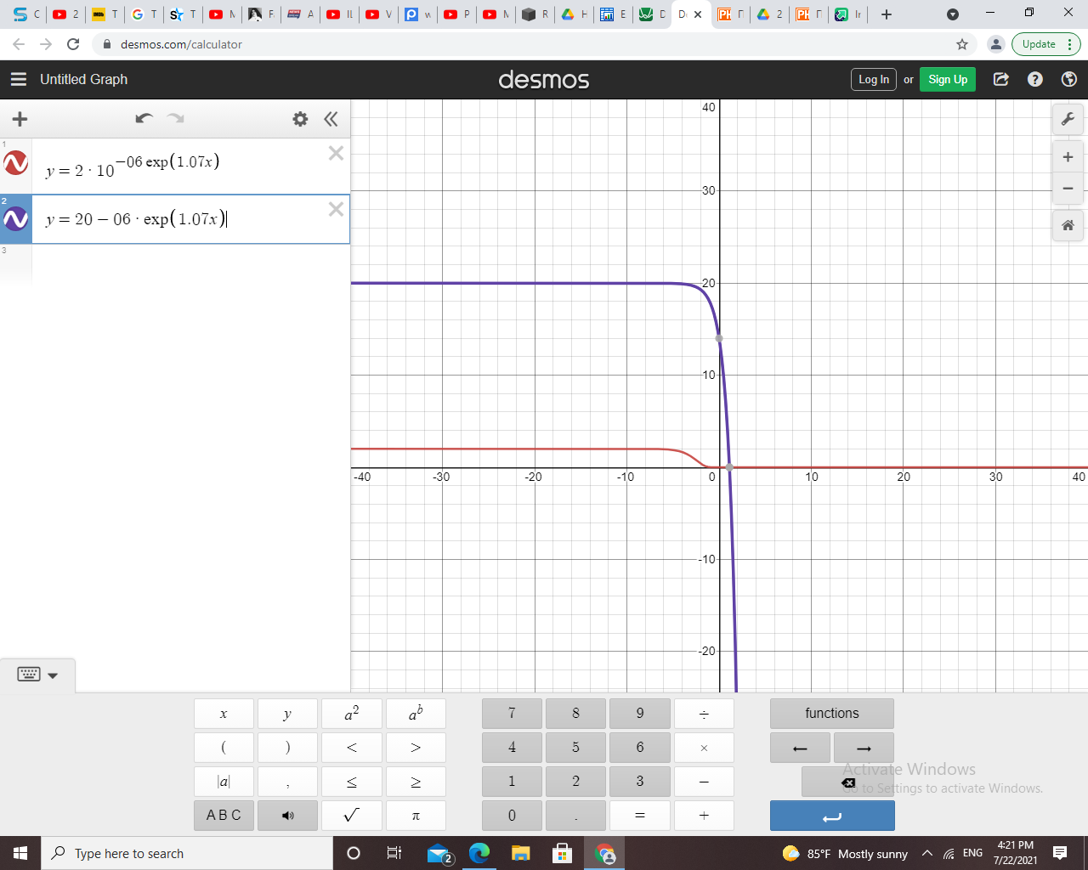Reload the browser page
This screenshot has height=870, width=1088.
tap(73, 44)
